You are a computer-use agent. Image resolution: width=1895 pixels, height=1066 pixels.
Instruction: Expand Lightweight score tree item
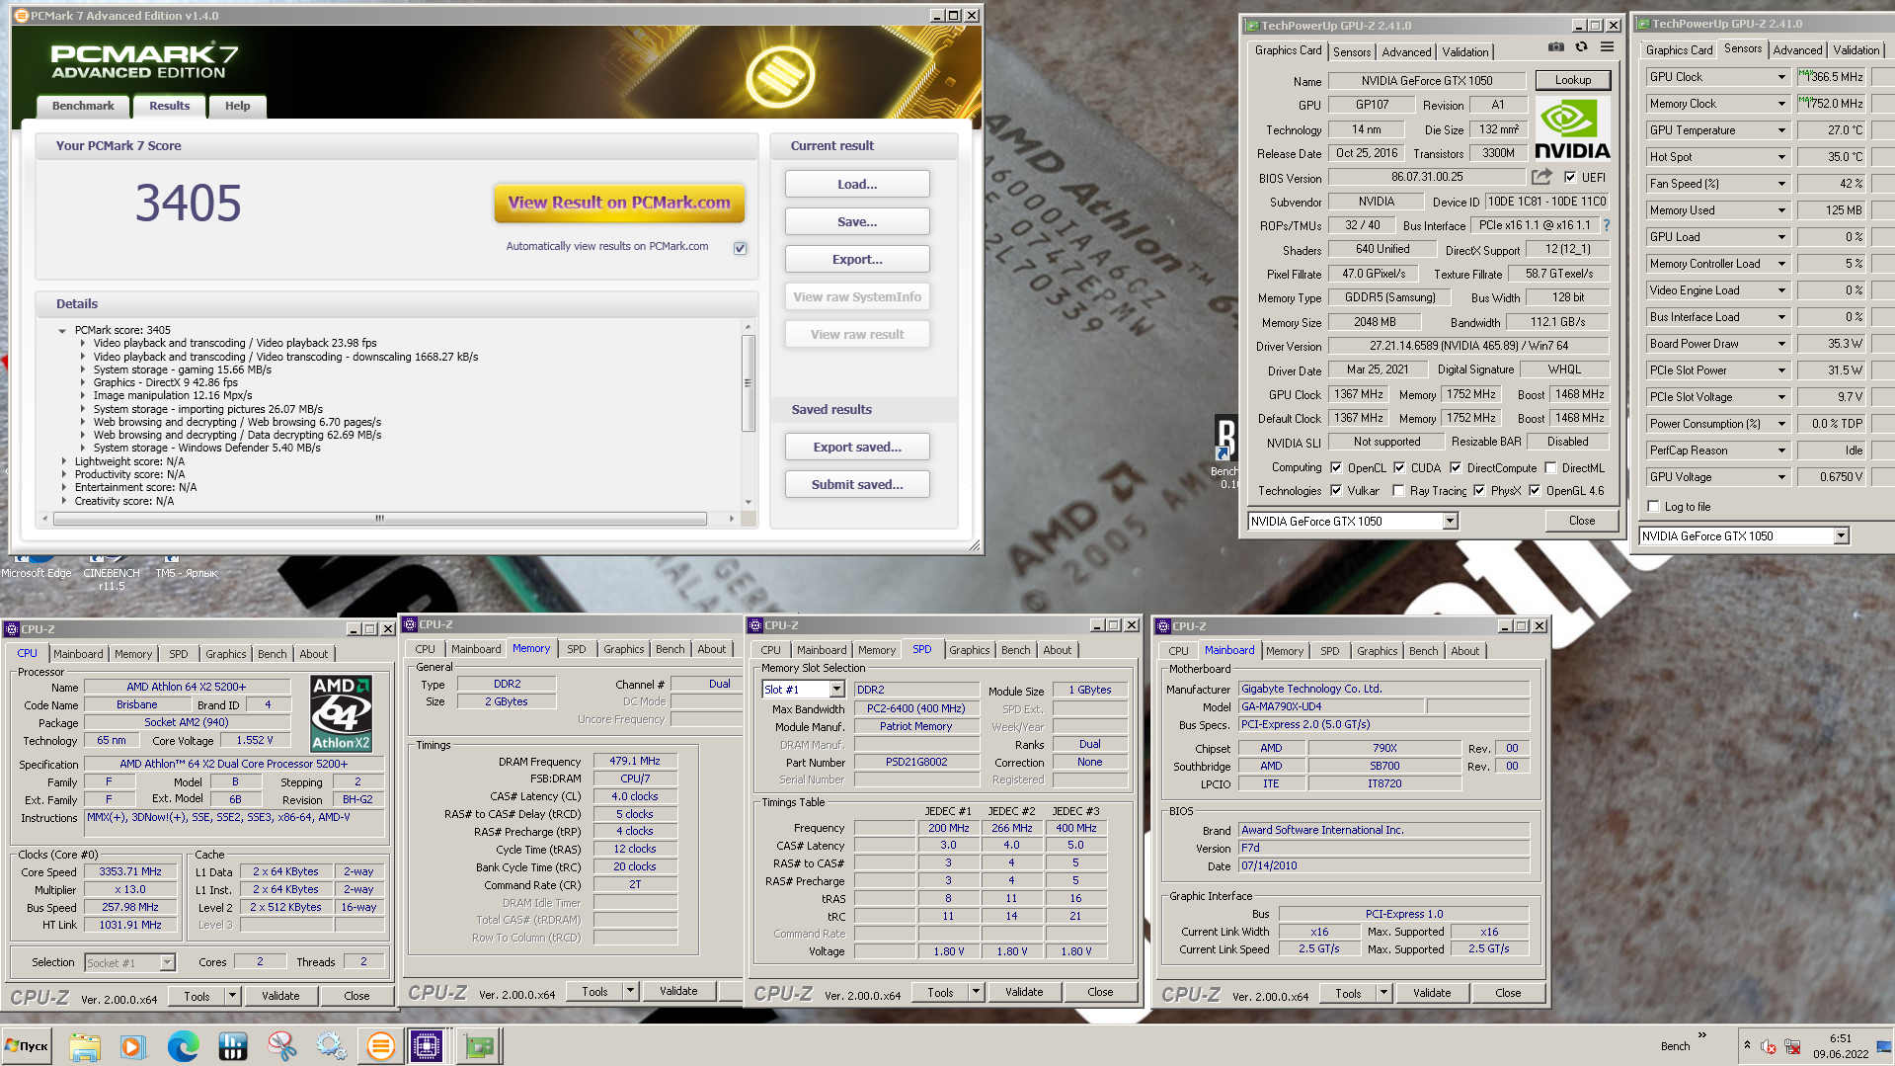pos(64,461)
